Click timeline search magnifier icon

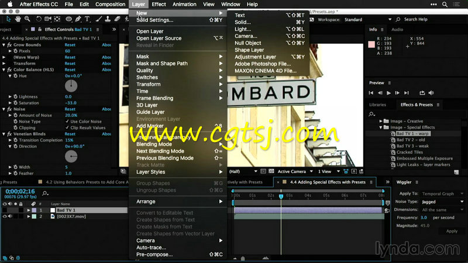tap(45, 193)
